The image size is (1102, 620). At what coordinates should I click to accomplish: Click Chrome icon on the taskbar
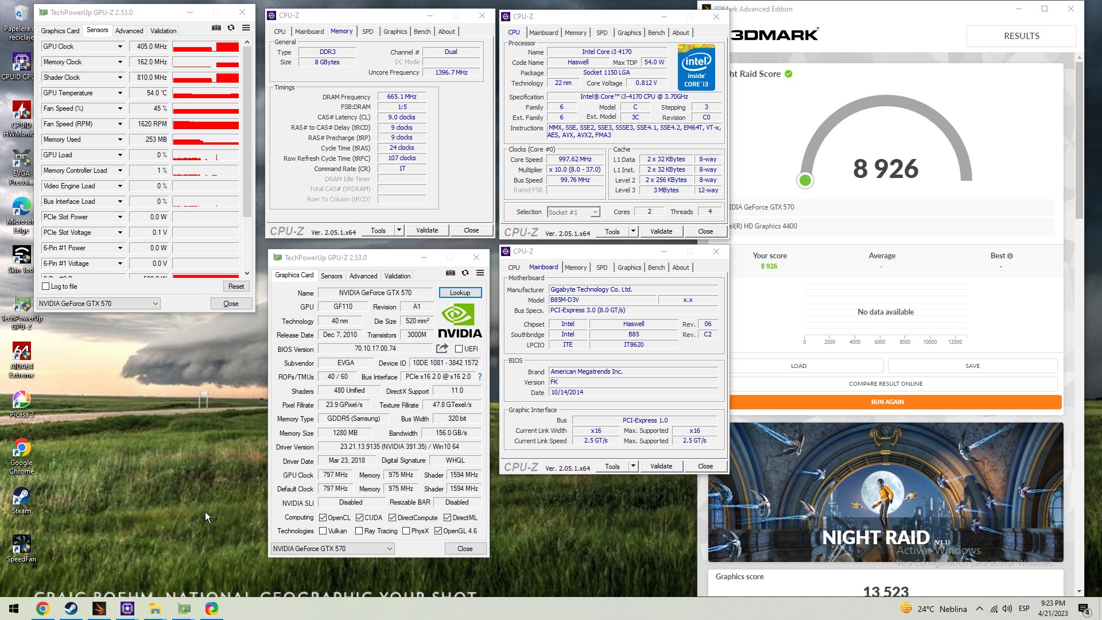coord(42,609)
